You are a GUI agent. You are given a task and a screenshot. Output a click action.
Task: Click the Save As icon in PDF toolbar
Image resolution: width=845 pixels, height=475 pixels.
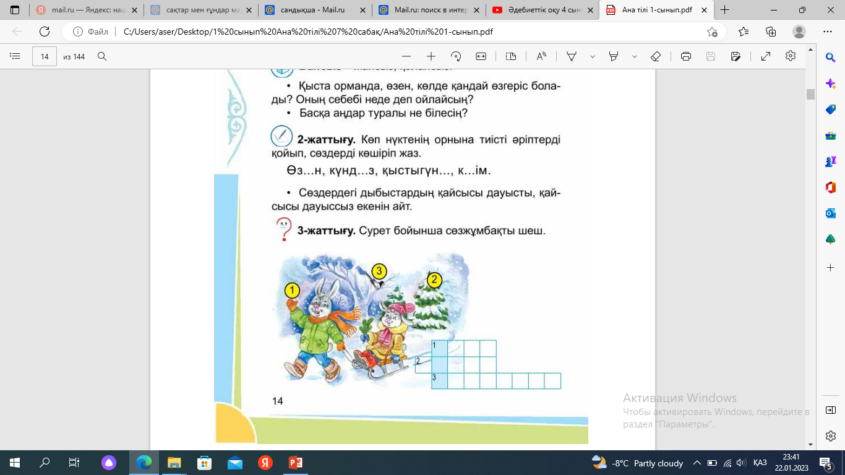tap(736, 56)
